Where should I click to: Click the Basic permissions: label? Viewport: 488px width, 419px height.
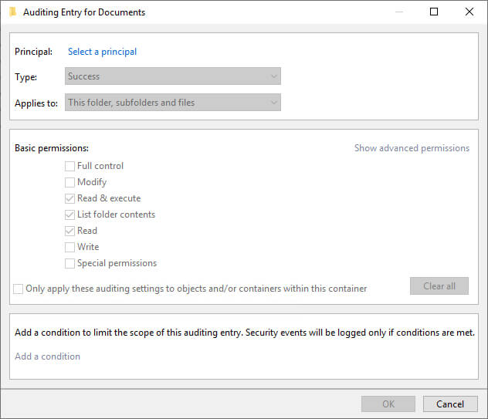pyautogui.click(x=52, y=148)
